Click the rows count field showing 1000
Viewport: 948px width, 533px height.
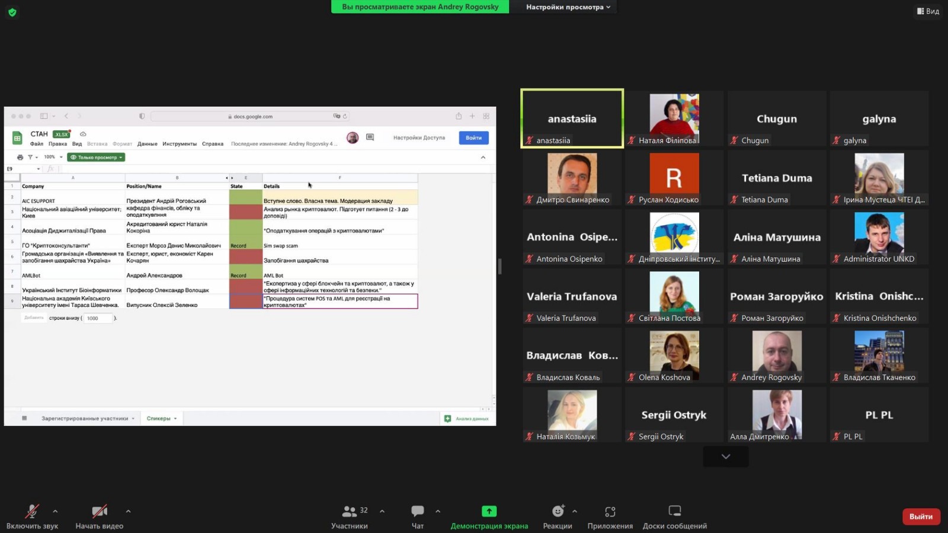[97, 318]
